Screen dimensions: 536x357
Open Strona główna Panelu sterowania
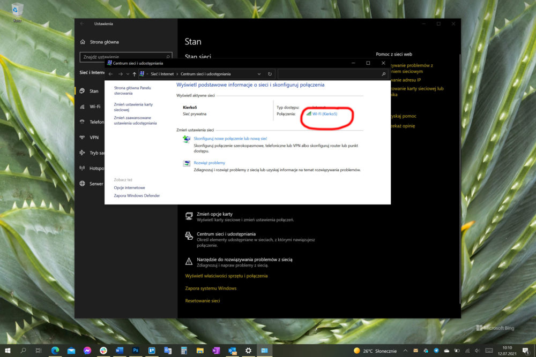pyautogui.click(x=132, y=90)
